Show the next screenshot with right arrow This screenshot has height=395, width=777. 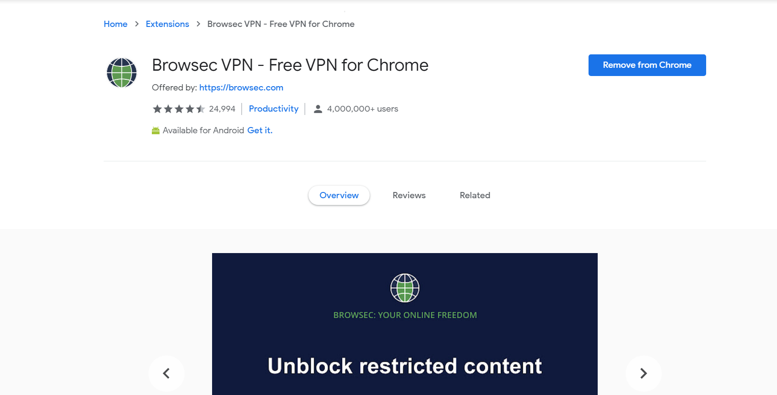643,373
